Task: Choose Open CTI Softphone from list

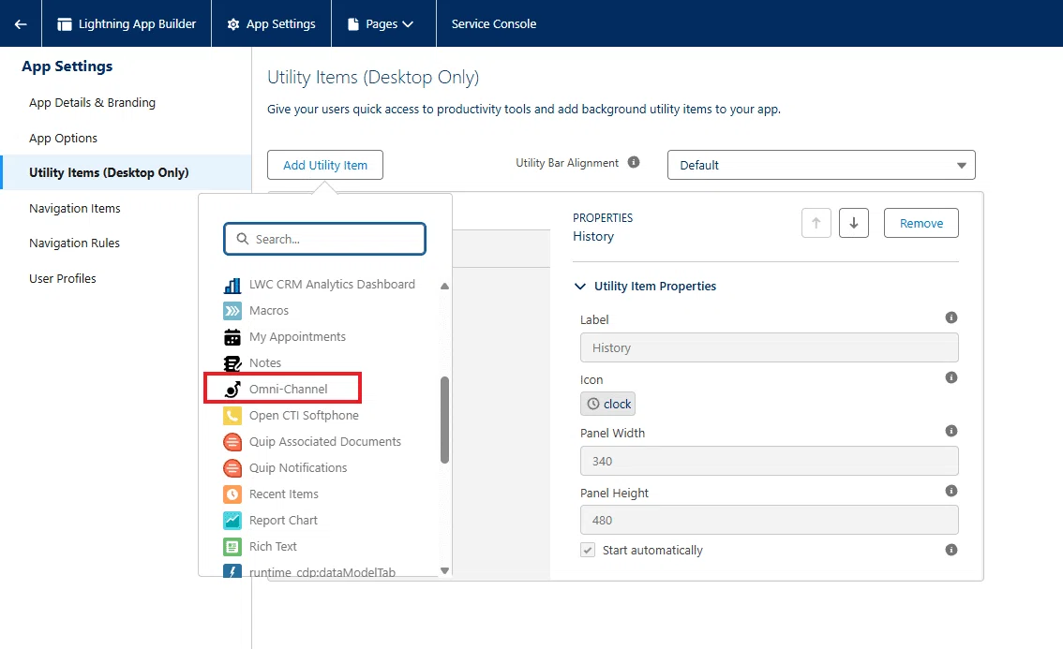Action: coord(304,415)
